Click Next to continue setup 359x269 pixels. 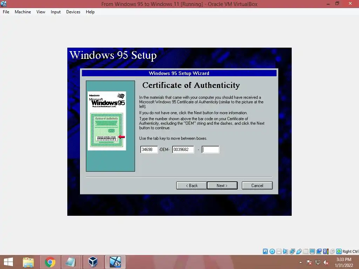222,186
